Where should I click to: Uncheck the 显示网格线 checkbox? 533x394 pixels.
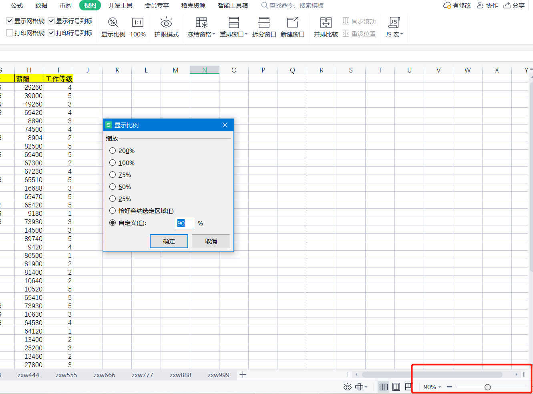click(10, 21)
